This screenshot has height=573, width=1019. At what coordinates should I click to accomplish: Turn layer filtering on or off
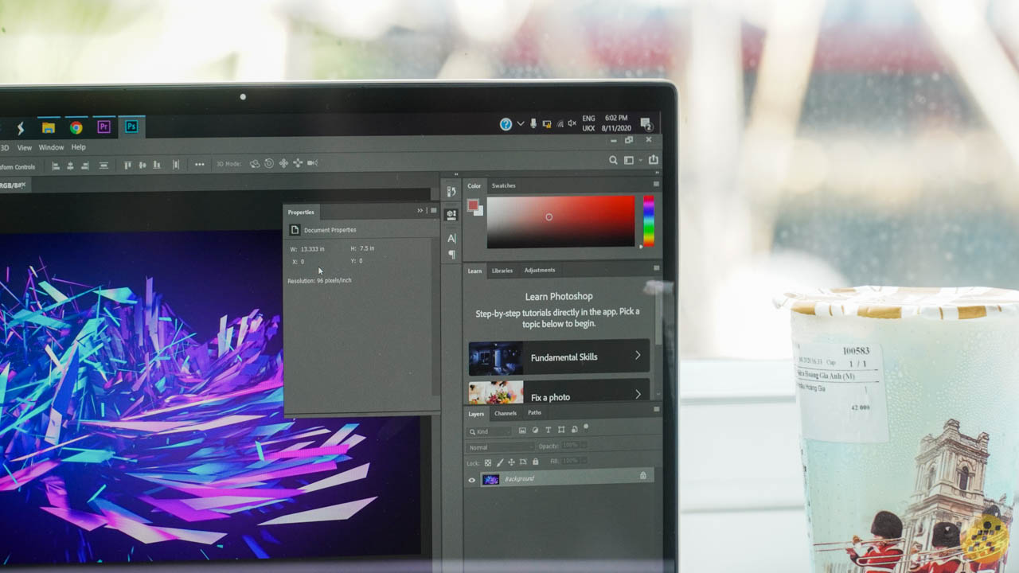[586, 427]
